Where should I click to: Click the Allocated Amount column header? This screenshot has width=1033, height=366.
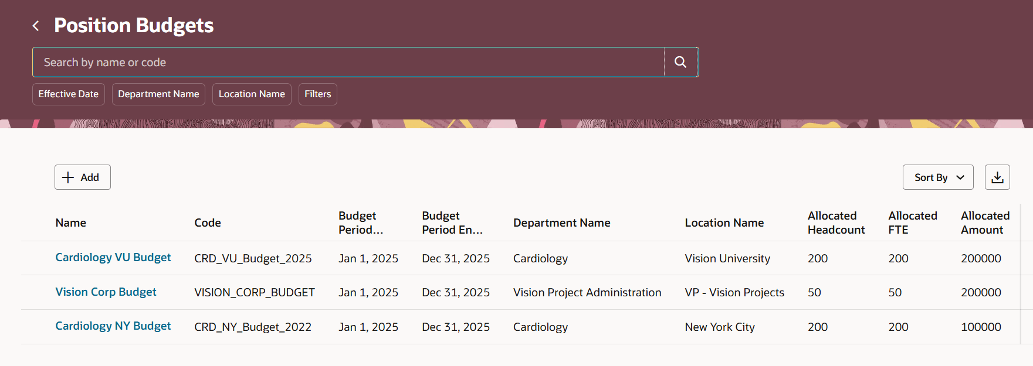985,223
